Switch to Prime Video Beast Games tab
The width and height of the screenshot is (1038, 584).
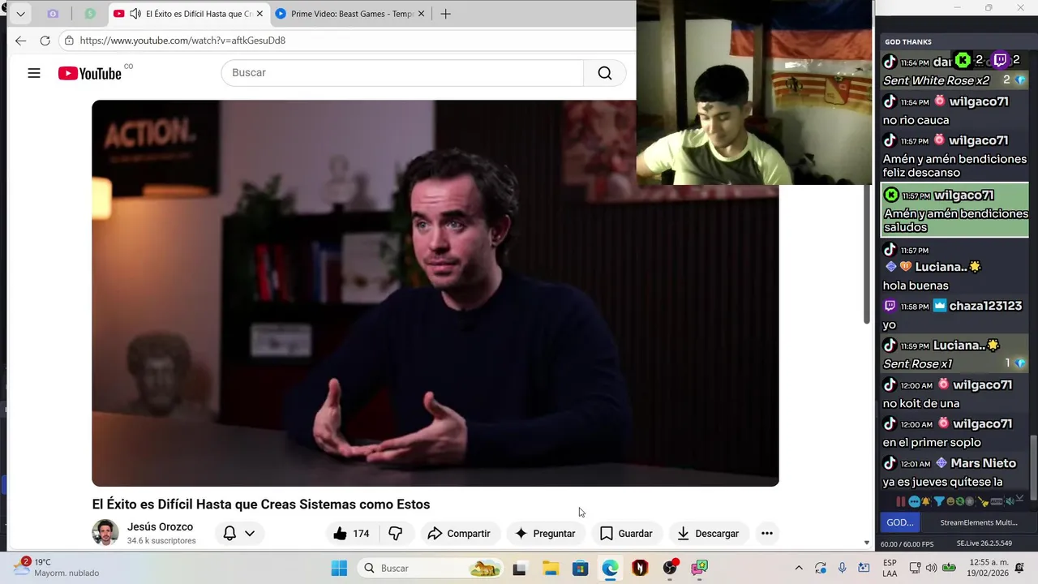tap(352, 14)
